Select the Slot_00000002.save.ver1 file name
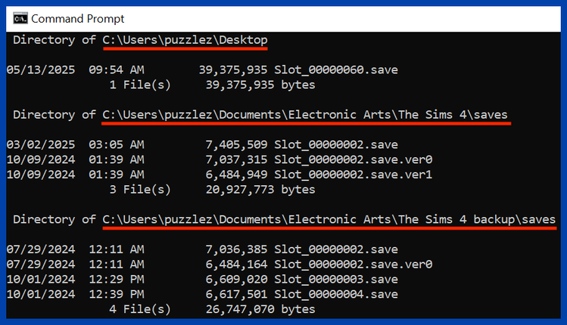The width and height of the screenshot is (567, 325). (354, 174)
